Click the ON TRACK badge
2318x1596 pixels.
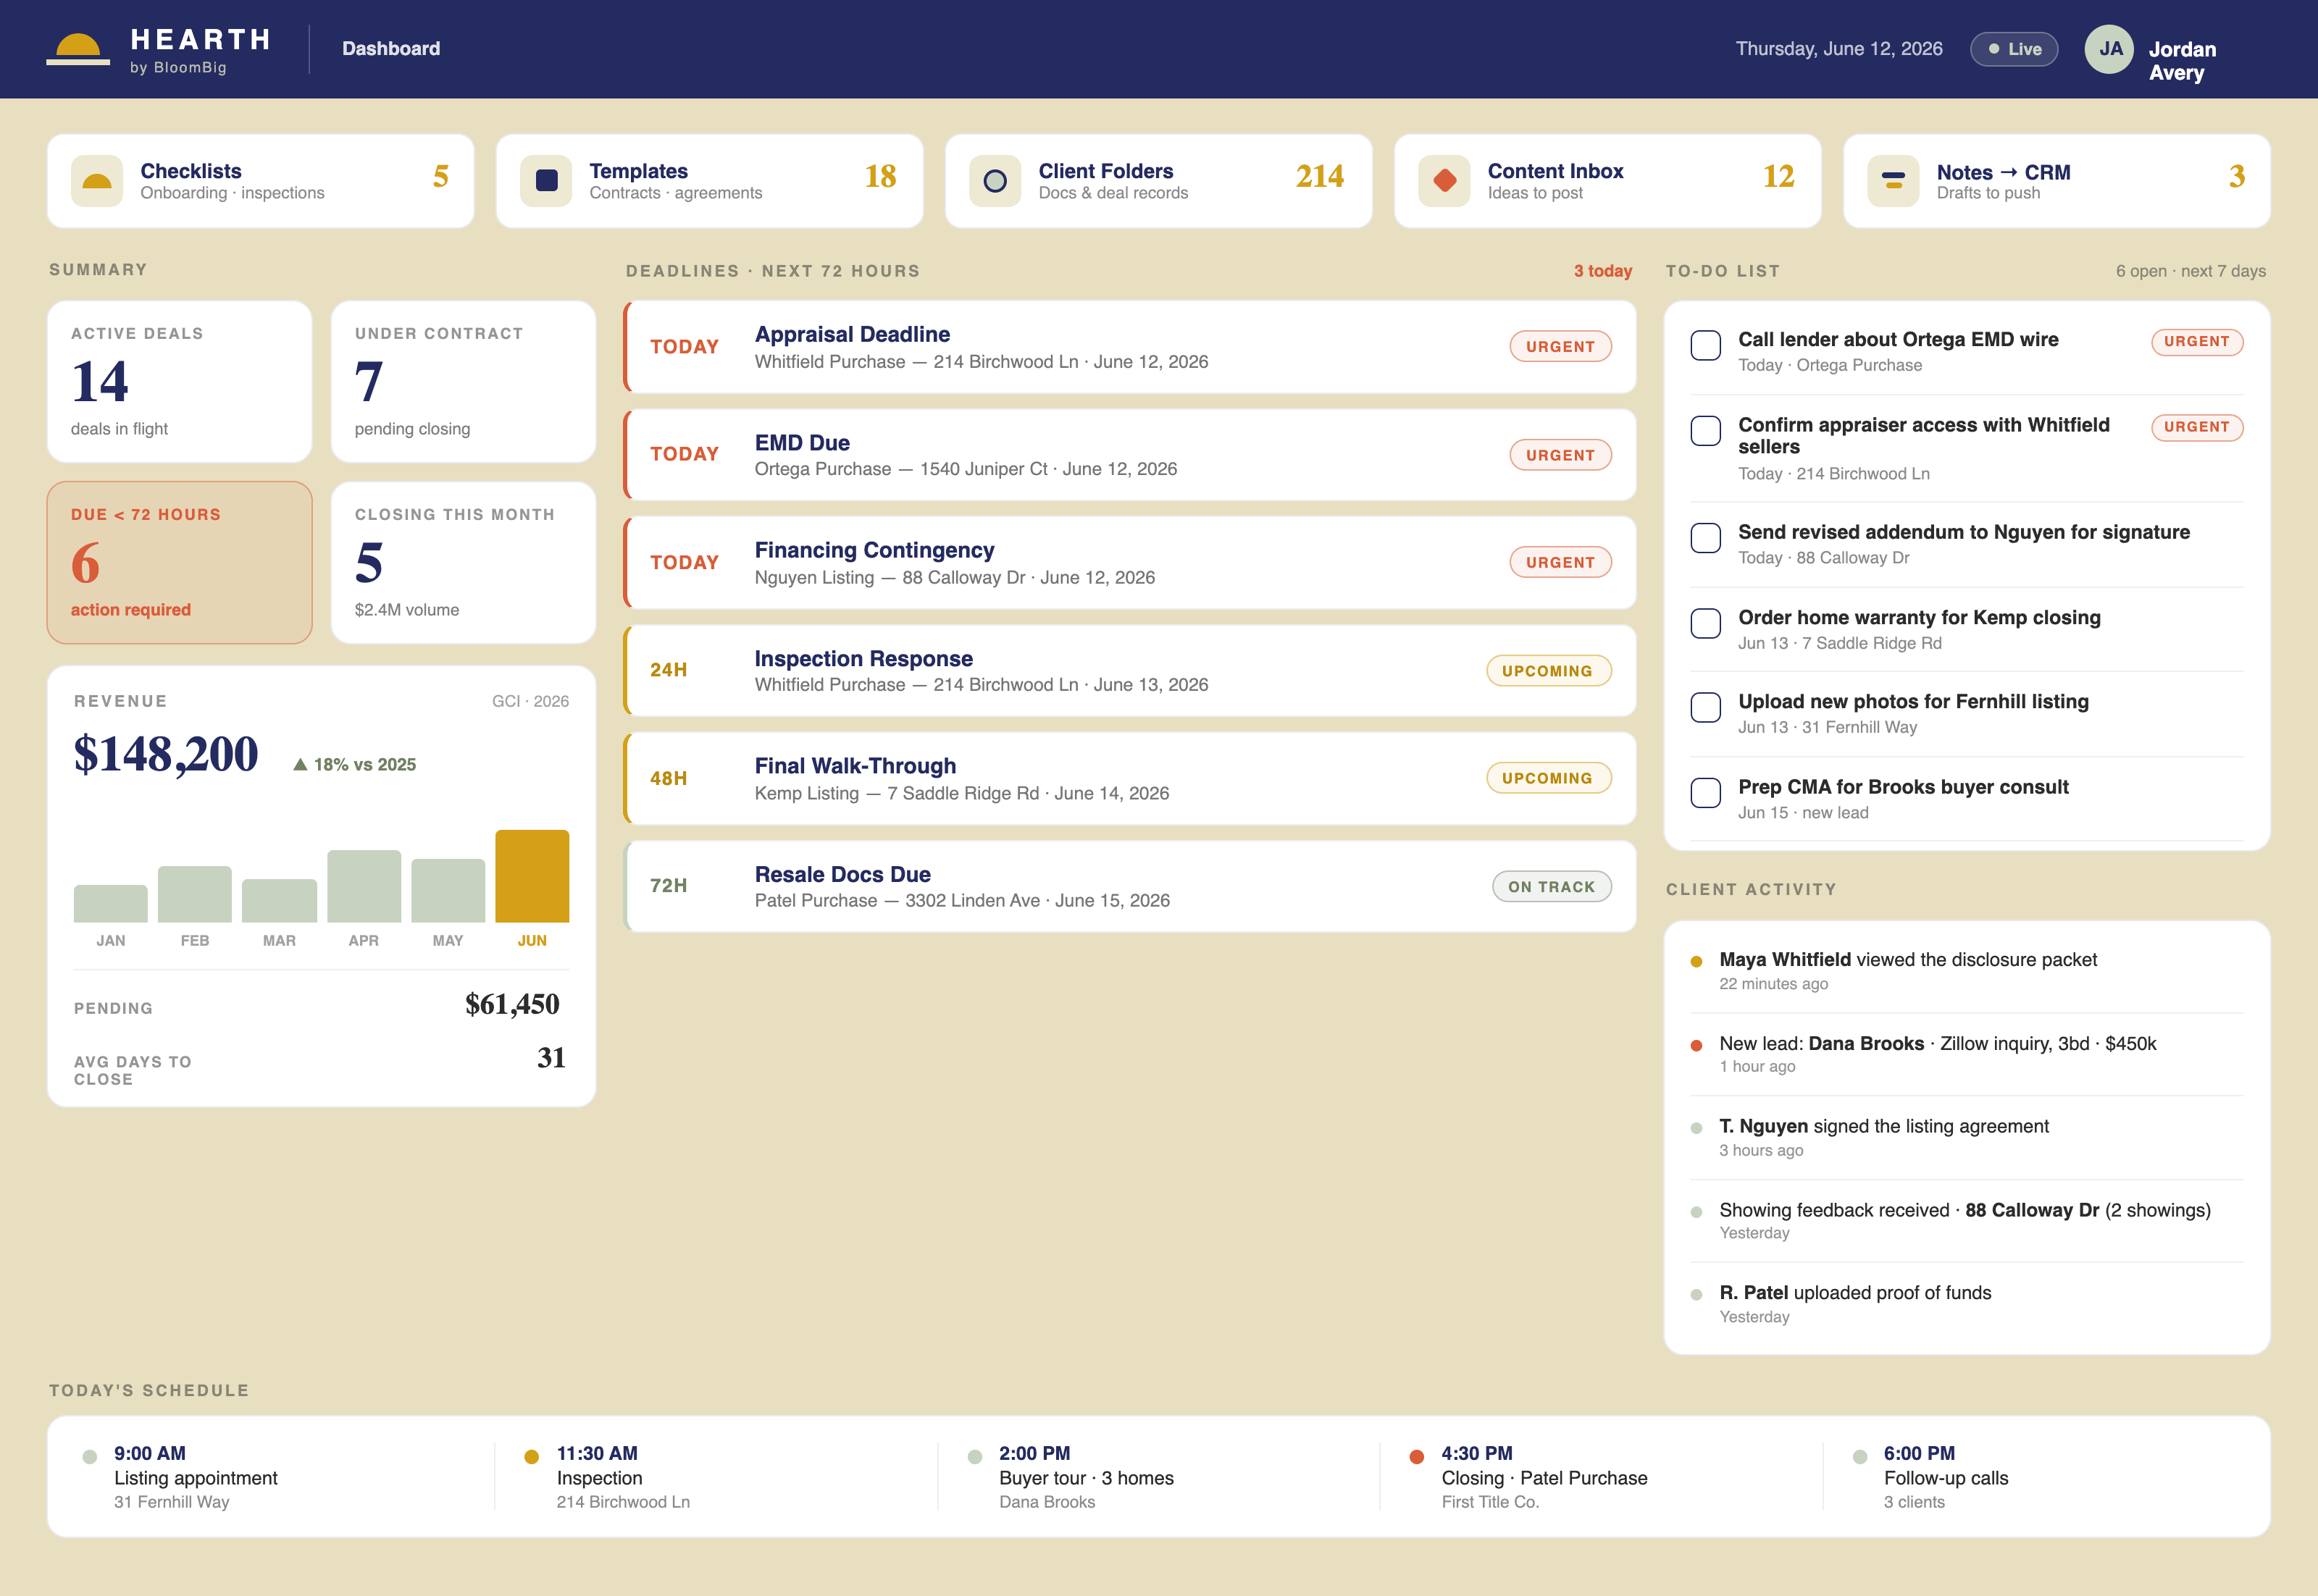coord(1552,887)
